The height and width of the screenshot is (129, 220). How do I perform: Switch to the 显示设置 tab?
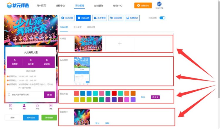[x=77, y=27]
